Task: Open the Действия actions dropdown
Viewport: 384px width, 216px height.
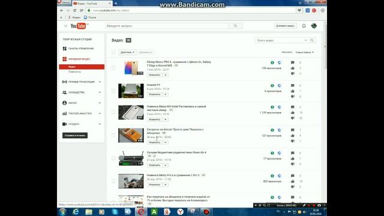Action: click(x=127, y=52)
